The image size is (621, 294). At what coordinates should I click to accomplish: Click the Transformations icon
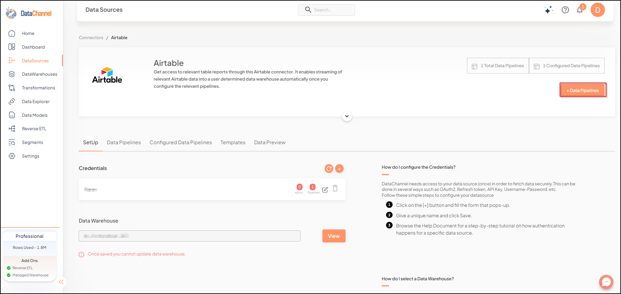pos(12,88)
